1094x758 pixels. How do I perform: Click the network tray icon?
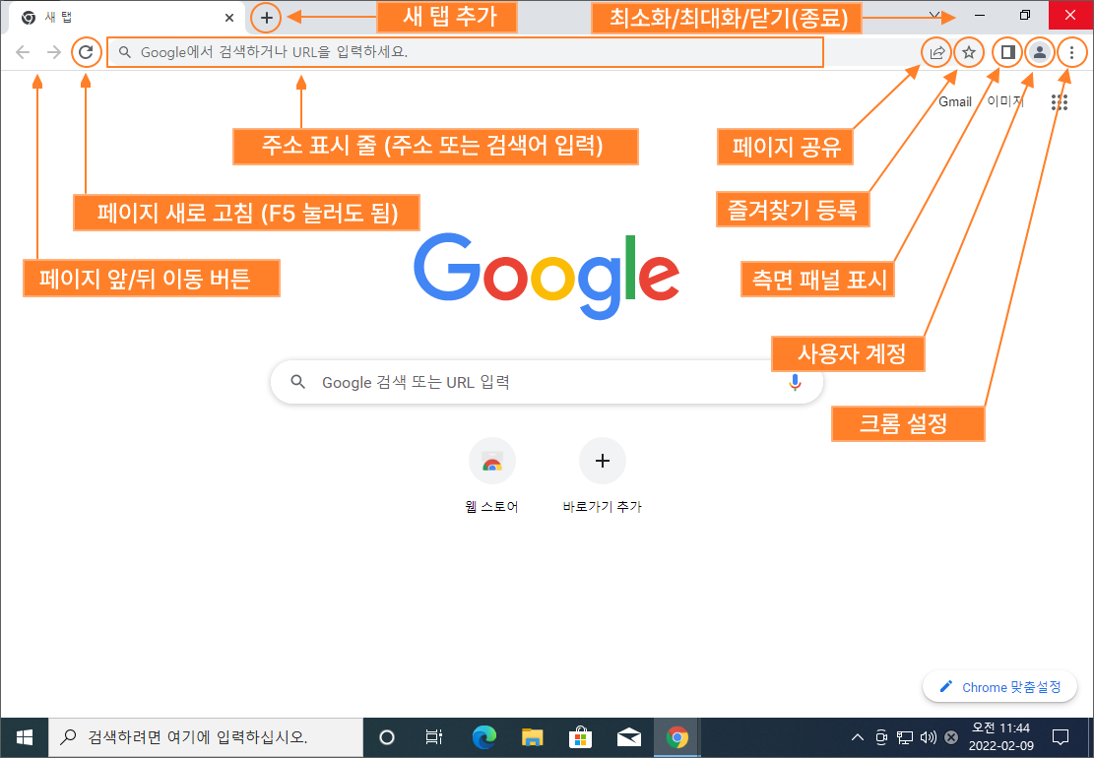click(x=905, y=737)
